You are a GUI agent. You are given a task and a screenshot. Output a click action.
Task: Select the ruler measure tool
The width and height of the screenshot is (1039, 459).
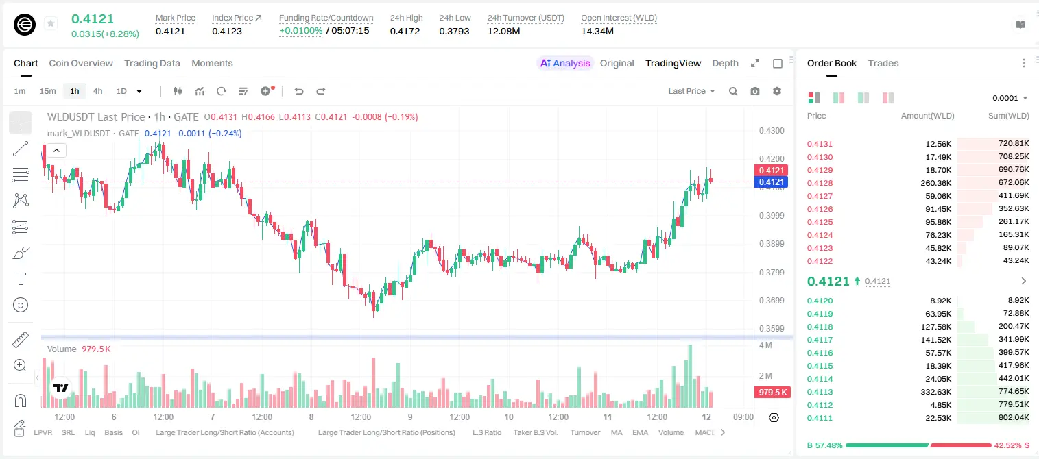click(x=21, y=340)
